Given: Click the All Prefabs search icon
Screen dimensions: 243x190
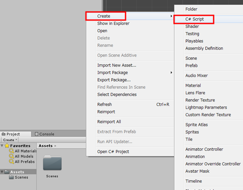Looking at the screenshot, I should click(11, 161).
